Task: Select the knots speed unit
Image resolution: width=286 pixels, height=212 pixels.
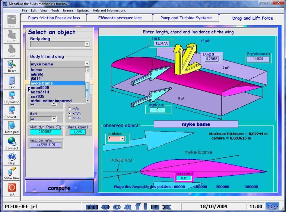Action: tap(69, 118)
